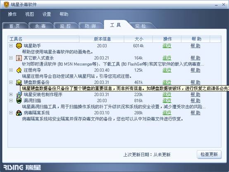Select the 瑞星安装包制作程序 tool name
This screenshot has height=172, width=229.
point(43,94)
